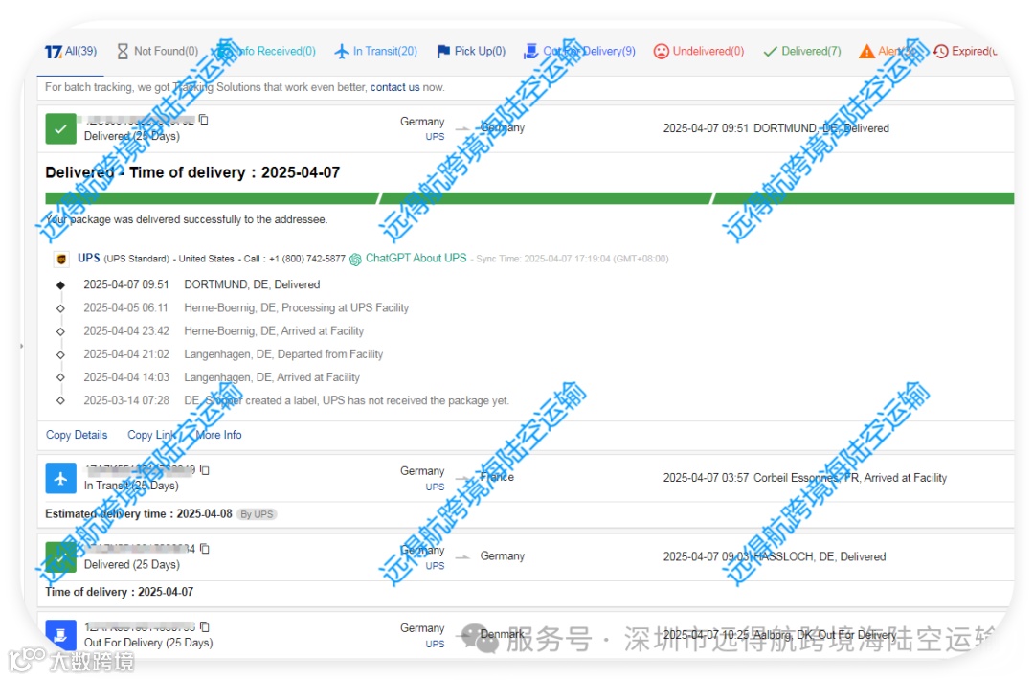Follow the contact us link
The height and width of the screenshot is (680, 1034).
(395, 87)
